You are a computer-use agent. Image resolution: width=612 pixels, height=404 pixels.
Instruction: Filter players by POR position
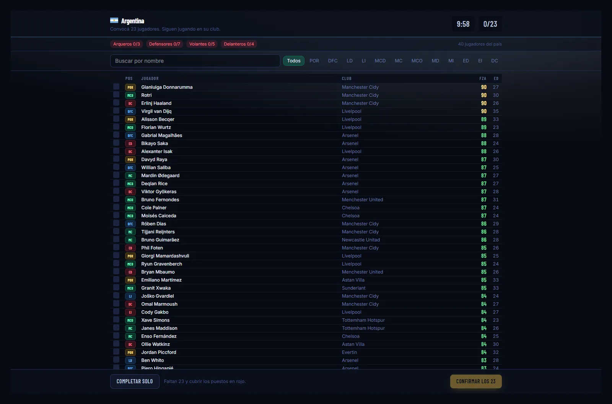click(x=314, y=61)
